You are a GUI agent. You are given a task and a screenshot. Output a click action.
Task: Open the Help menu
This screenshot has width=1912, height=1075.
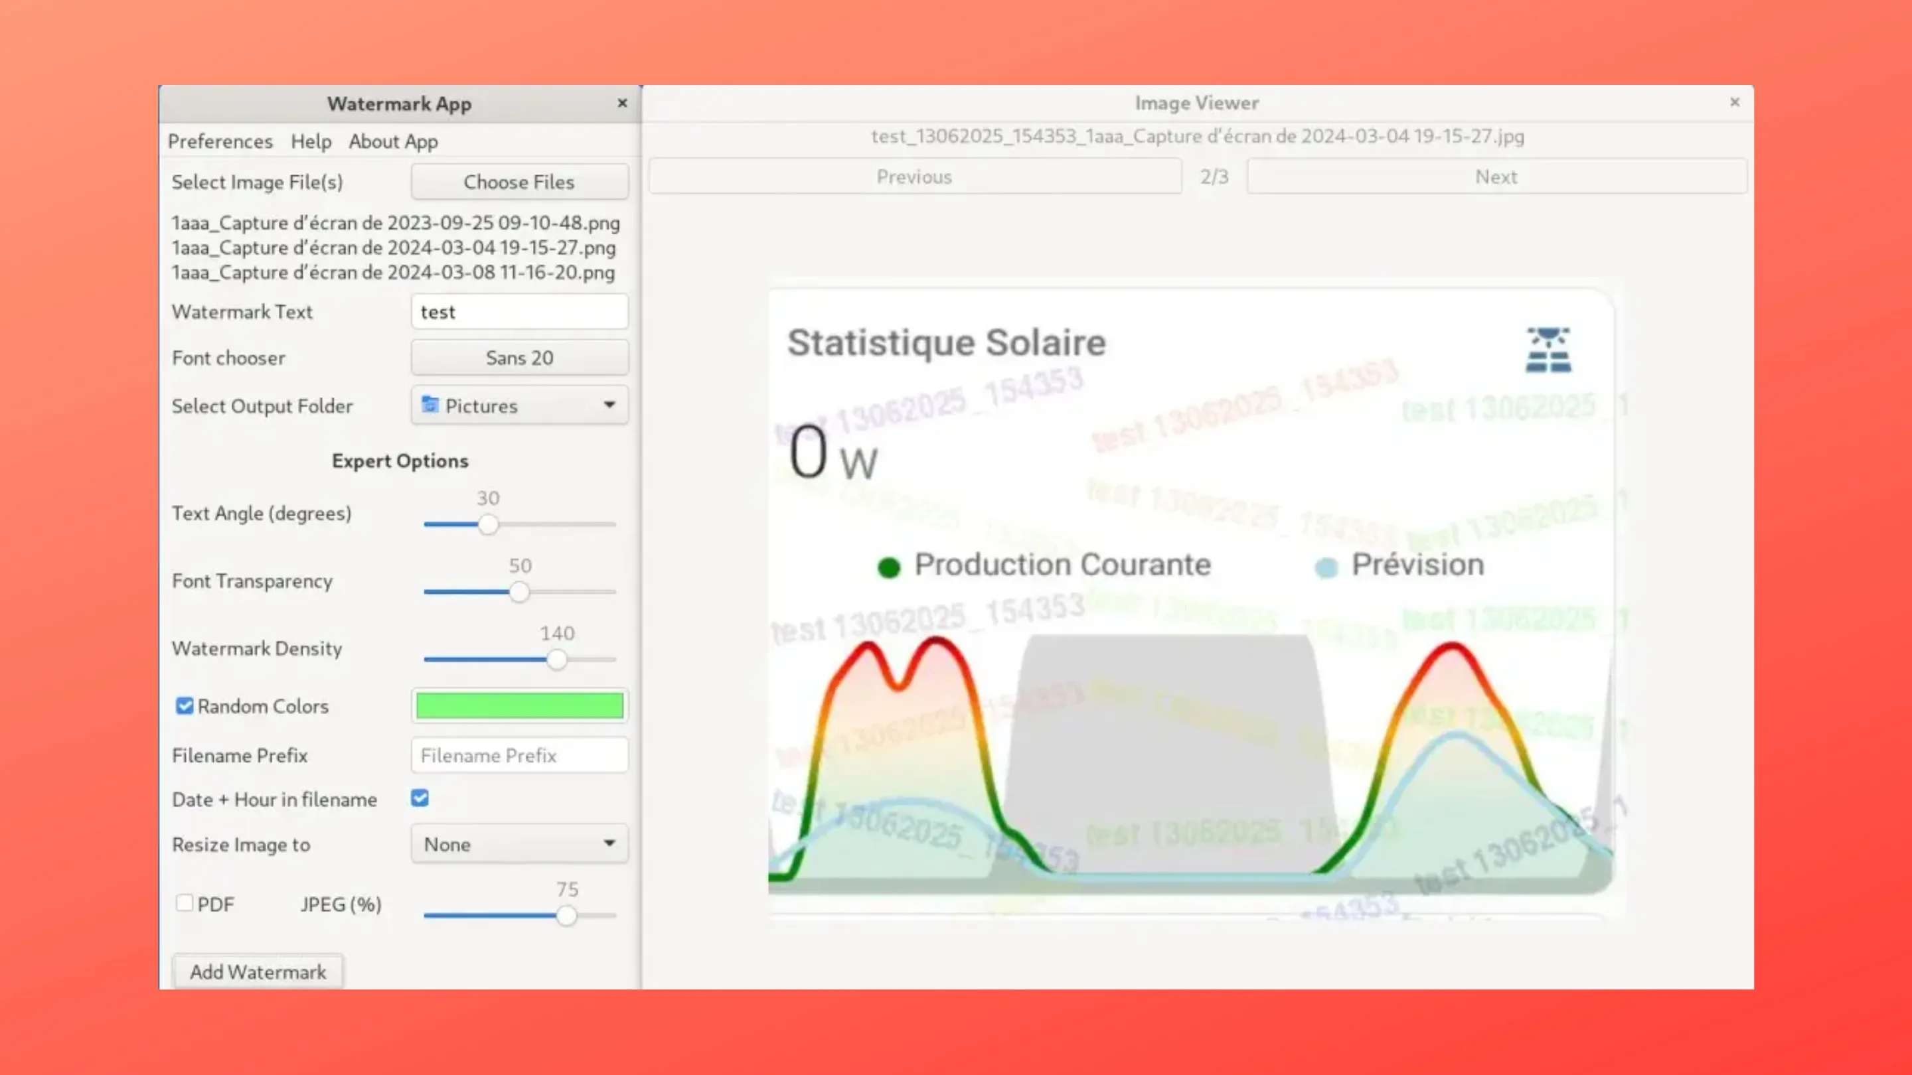pyautogui.click(x=311, y=141)
